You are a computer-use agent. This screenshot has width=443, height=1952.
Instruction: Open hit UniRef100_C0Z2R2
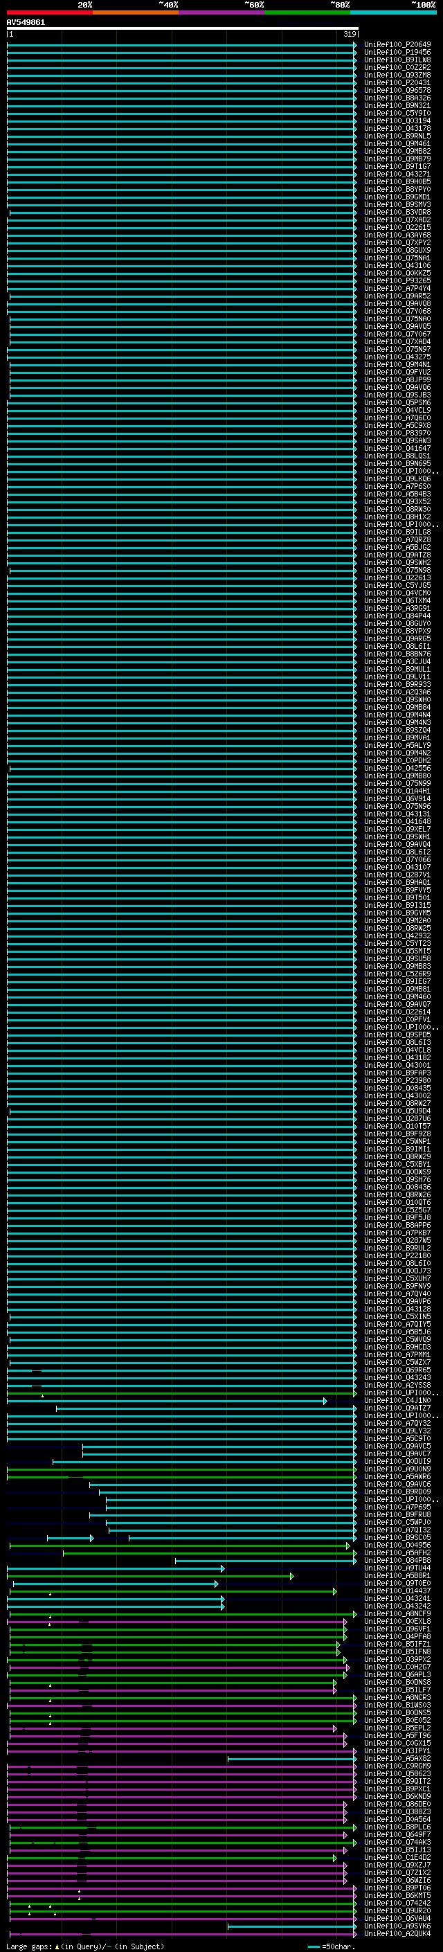click(x=397, y=67)
